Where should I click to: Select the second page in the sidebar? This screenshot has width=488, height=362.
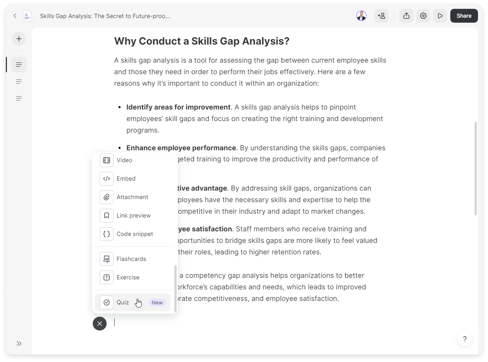(19, 81)
